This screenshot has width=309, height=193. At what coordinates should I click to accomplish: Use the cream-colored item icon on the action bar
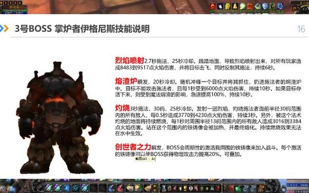click(130, 188)
